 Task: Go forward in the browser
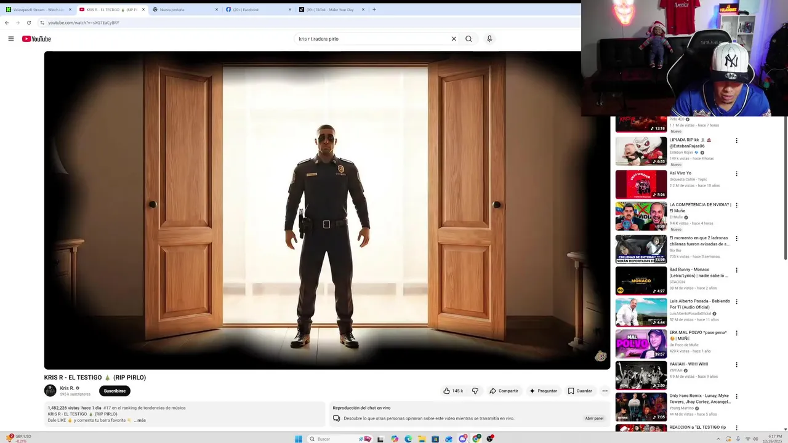click(17, 23)
